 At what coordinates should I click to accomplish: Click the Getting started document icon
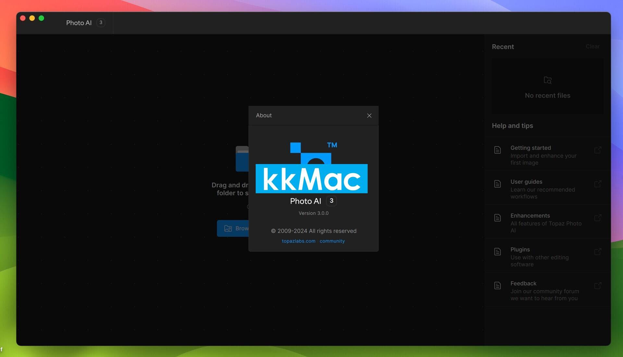(497, 150)
